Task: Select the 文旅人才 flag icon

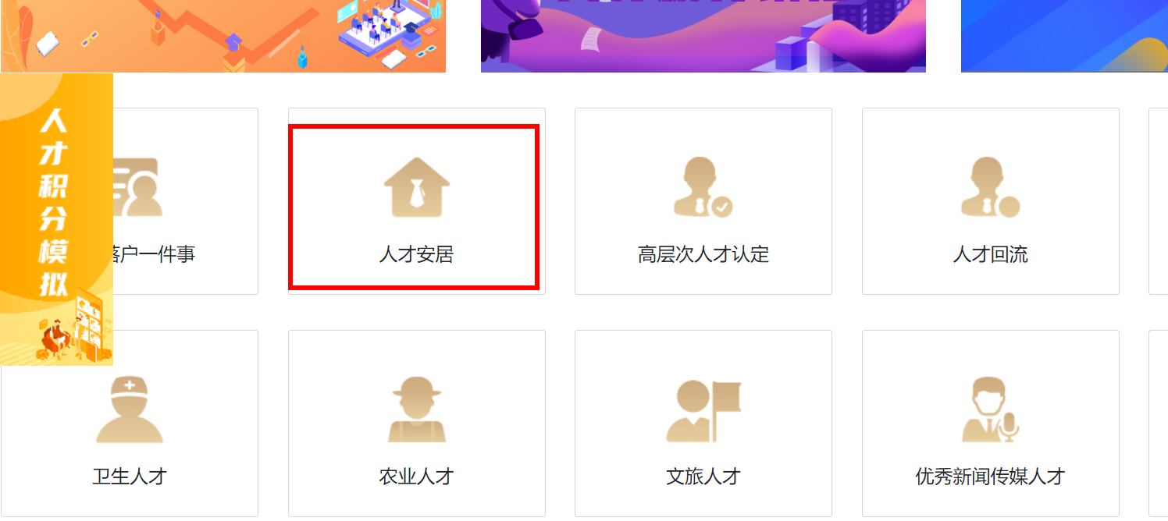Action: click(703, 411)
